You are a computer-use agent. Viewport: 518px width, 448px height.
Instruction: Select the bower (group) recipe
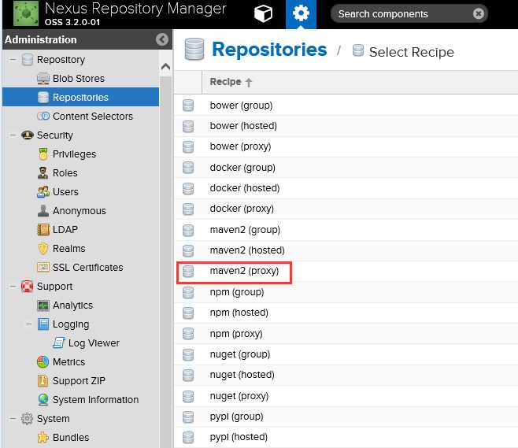(x=346, y=106)
